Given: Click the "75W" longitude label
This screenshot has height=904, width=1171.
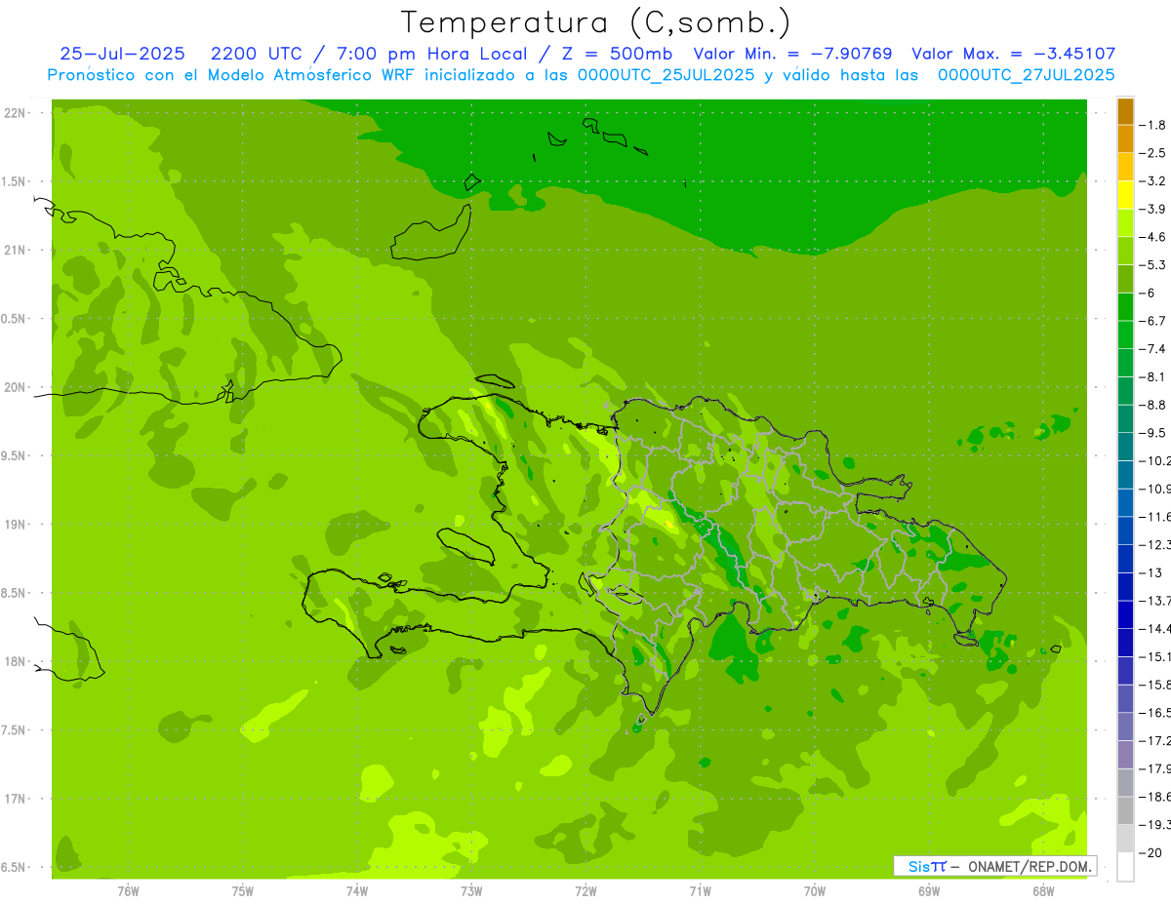Looking at the screenshot, I should pyautogui.click(x=243, y=890).
